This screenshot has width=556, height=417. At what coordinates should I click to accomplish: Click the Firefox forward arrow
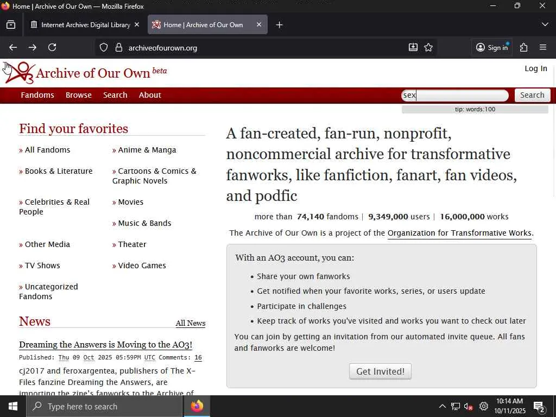point(32,48)
